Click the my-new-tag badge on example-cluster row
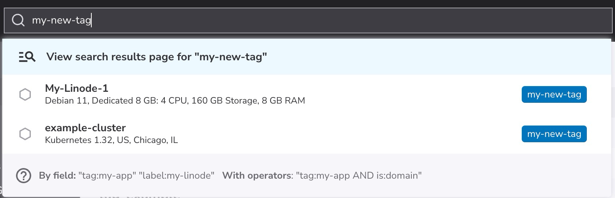 (x=554, y=134)
